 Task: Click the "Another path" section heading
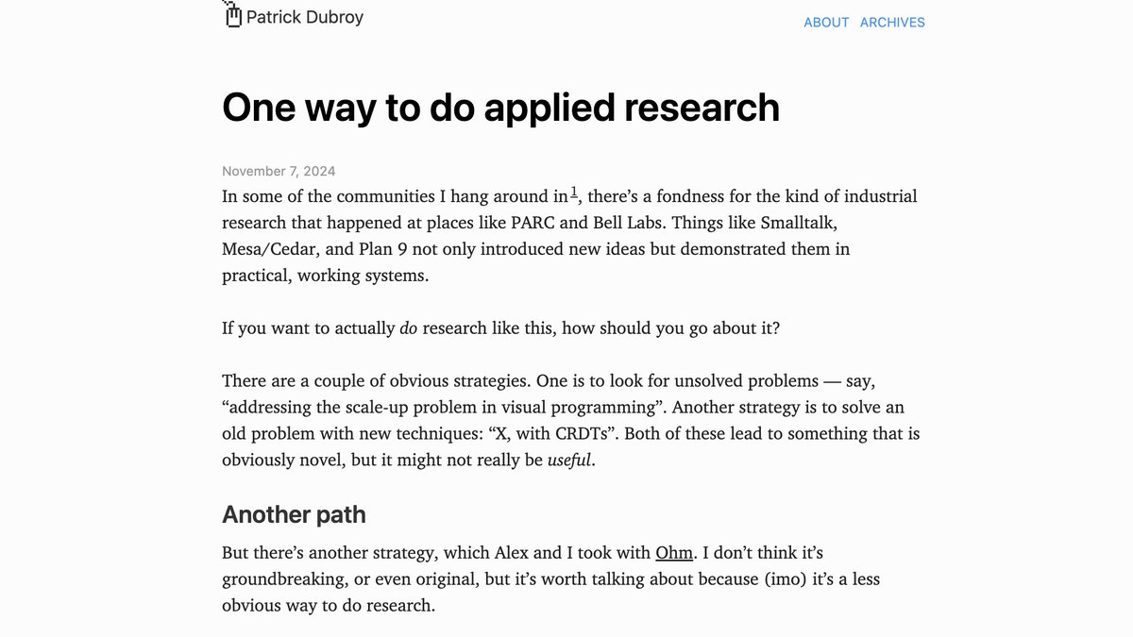294,514
